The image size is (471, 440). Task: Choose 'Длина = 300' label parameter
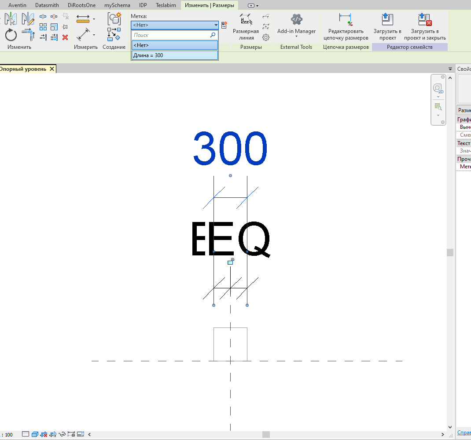click(175, 55)
